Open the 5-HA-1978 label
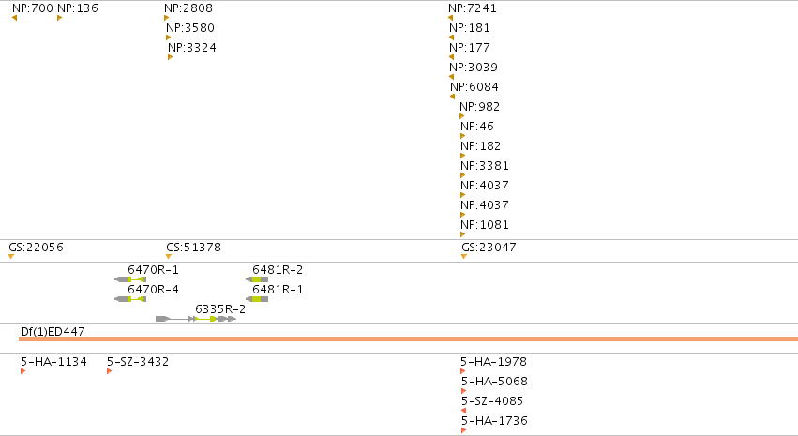 (x=493, y=362)
